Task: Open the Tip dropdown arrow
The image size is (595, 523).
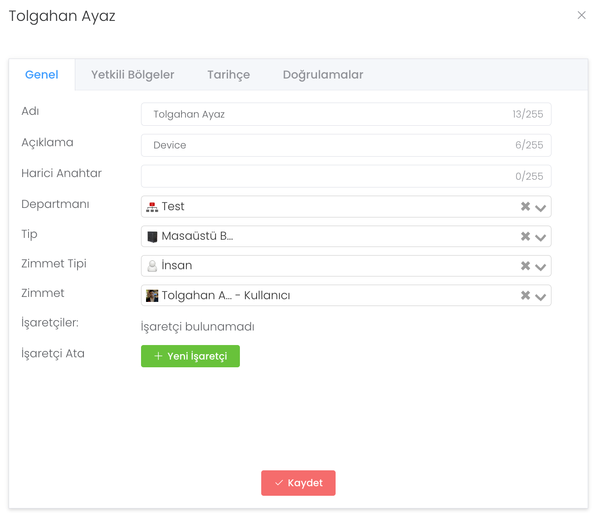Action: pos(540,237)
